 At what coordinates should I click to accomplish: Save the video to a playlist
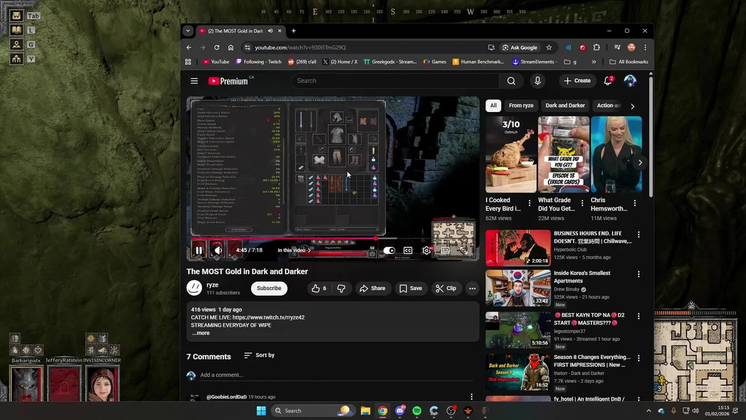click(411, 288)
